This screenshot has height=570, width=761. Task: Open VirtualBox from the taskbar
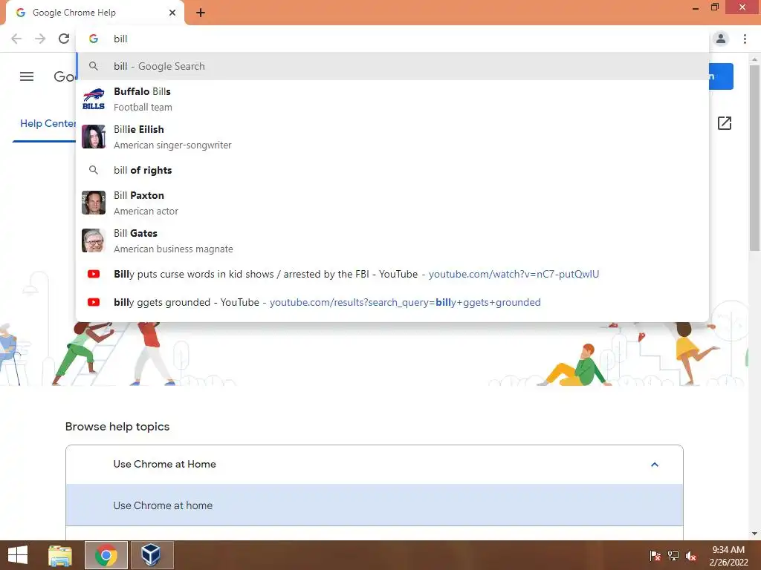click(x=151, y=555)
